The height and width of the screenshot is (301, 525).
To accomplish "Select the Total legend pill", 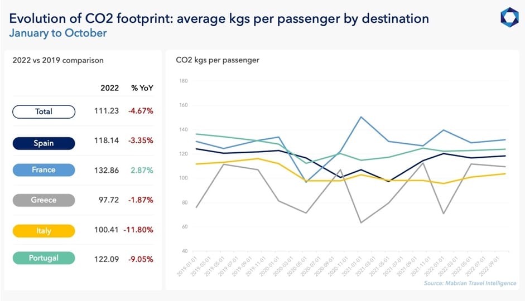I will [44, 111].
